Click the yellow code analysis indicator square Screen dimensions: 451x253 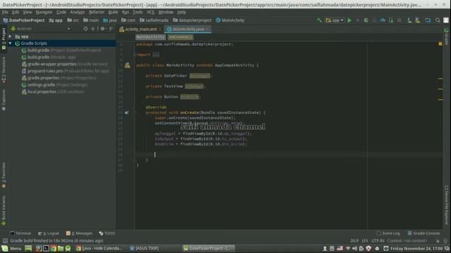pyautogui.click(x=440, y=44)
